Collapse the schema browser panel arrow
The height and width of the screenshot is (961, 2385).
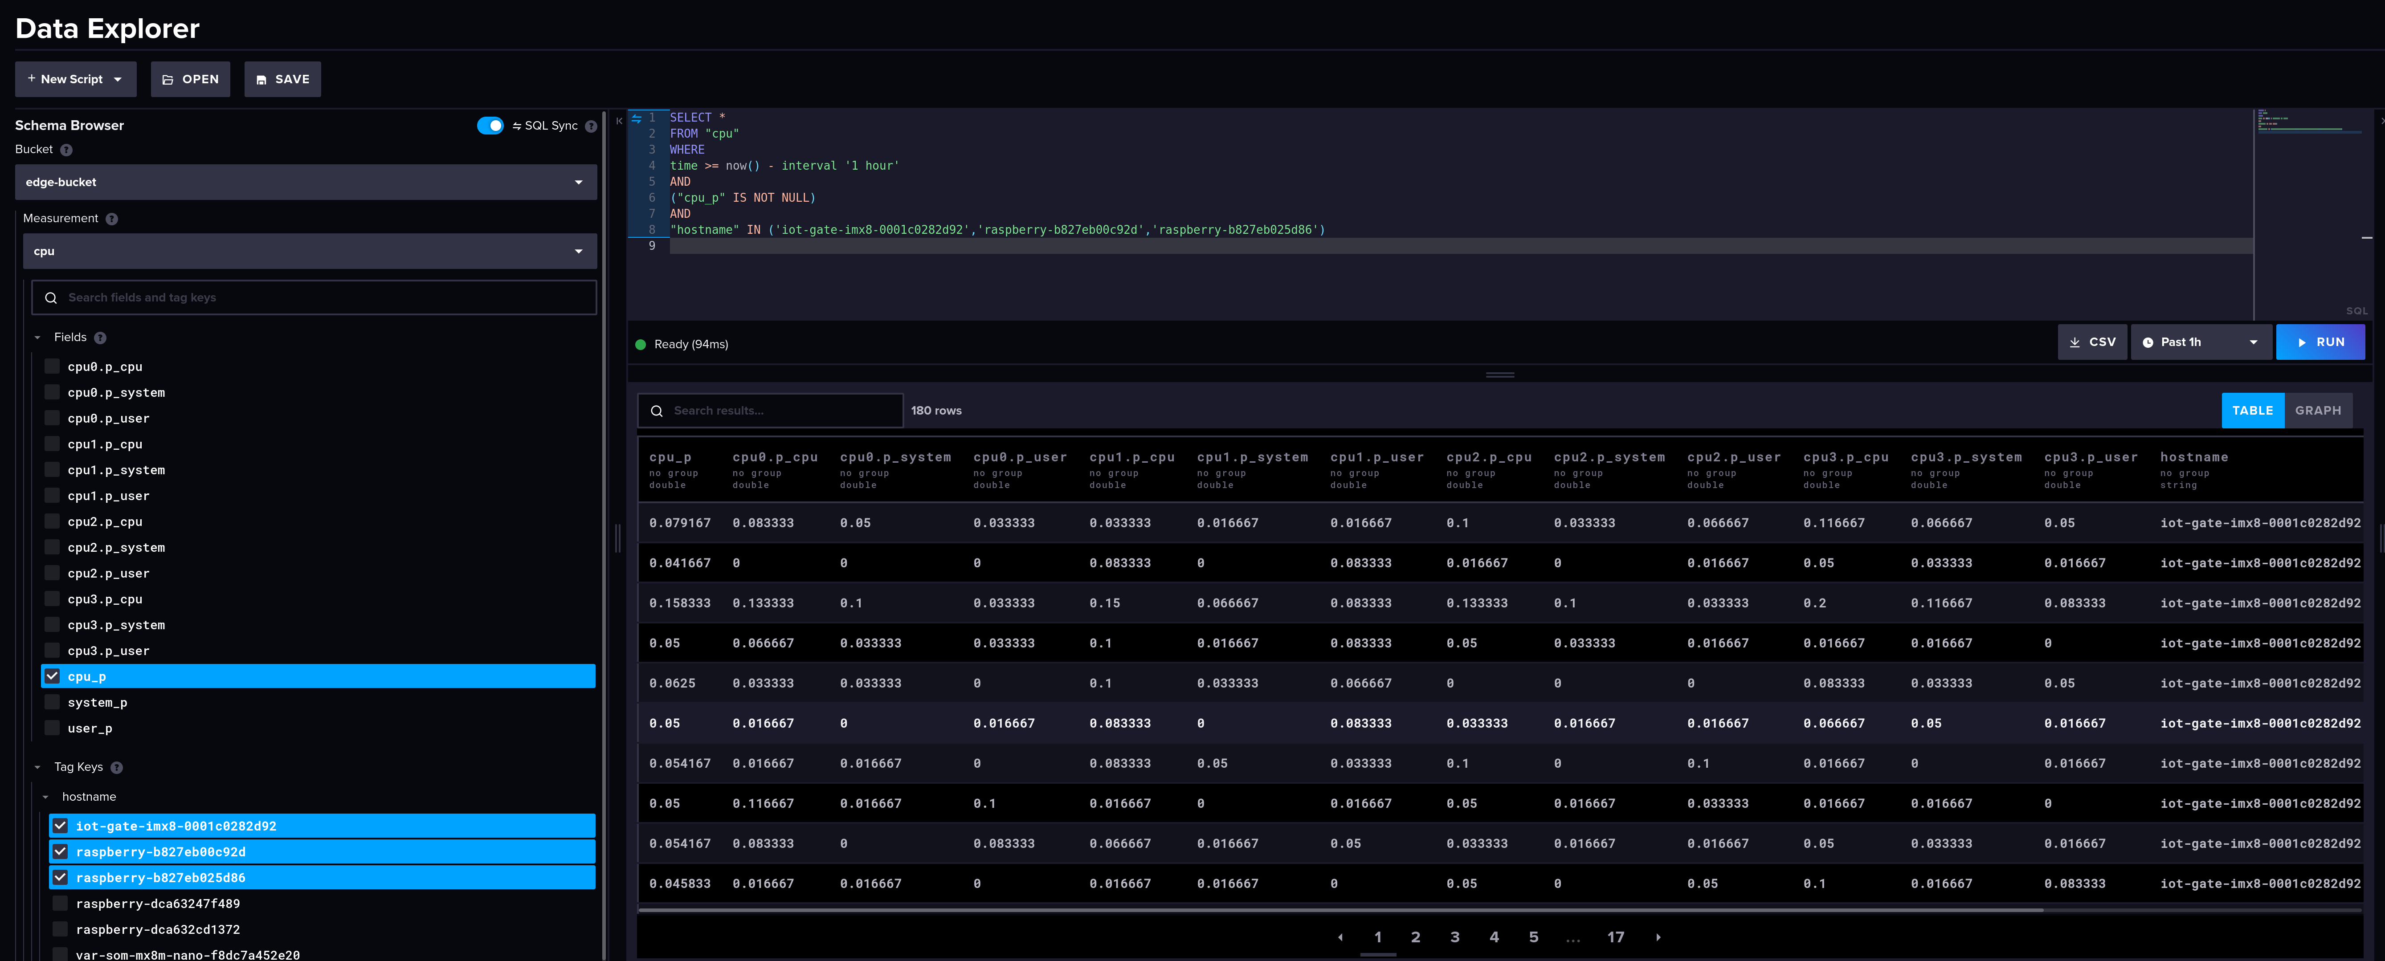click(619, 120)
